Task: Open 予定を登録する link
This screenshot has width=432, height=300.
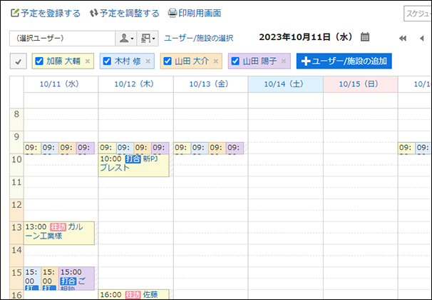Action: point(51,14)
